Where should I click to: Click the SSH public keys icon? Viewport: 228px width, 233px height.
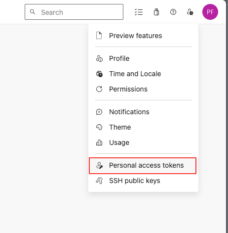[x=99, y=181]
